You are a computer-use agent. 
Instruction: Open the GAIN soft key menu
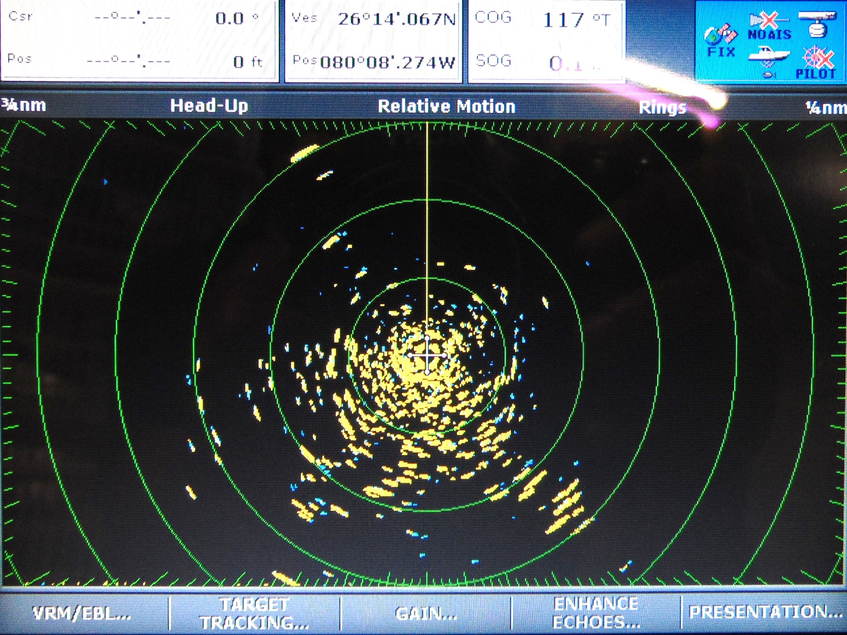point(426,614)
